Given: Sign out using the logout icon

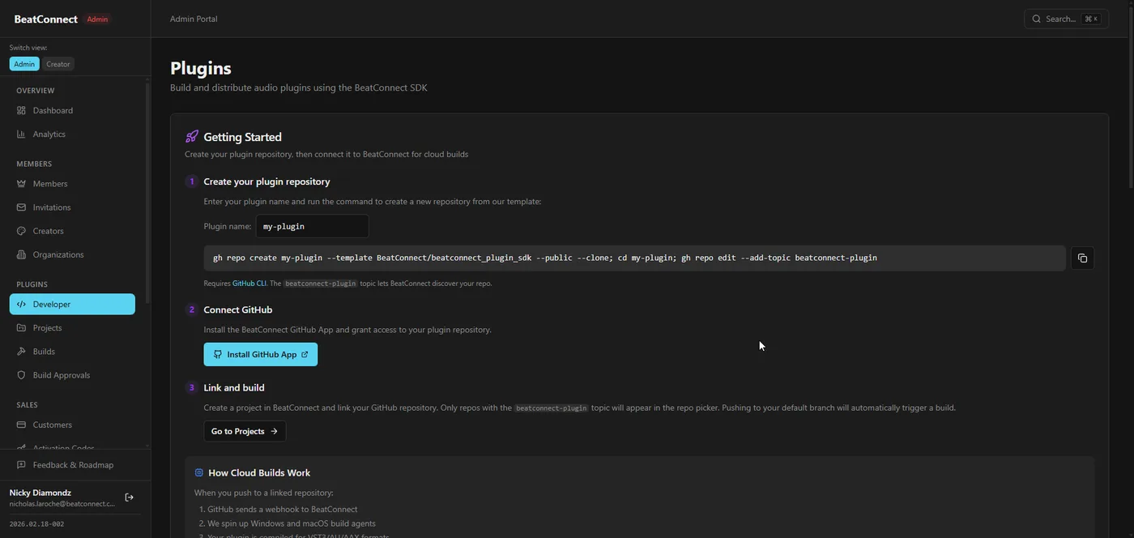Looking at the screenshot, I should pos(128,497).
